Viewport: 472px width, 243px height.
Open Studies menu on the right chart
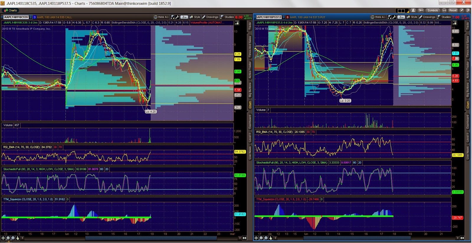click(x=444, y=17)
